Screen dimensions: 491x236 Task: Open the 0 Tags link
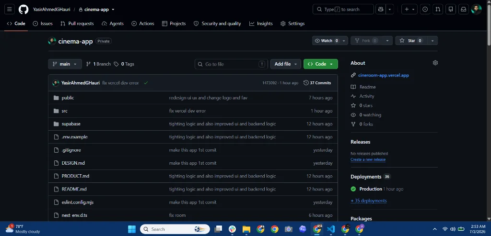[x=124, y=64]
